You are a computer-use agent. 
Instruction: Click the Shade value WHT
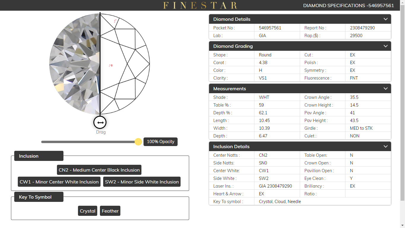tap(264, 97)
